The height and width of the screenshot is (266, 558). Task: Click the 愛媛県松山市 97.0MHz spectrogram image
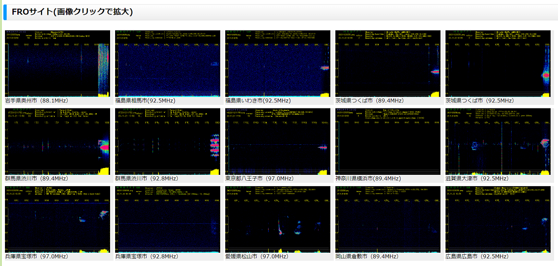278,219
